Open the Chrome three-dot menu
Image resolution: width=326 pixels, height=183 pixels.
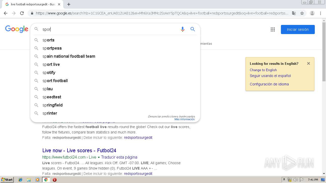[x=320, y=13]
